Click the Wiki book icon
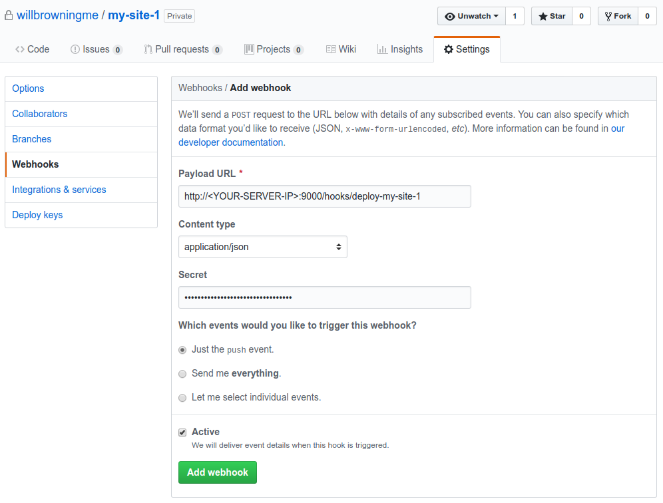 coord(331,49)
